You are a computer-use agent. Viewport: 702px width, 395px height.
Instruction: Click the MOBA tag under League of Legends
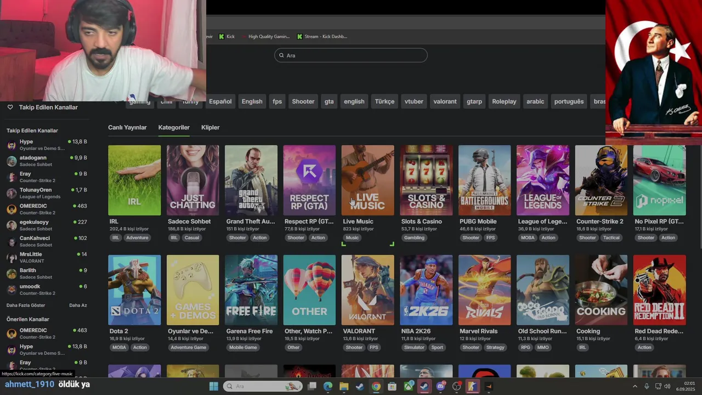[x=528, y=238]
